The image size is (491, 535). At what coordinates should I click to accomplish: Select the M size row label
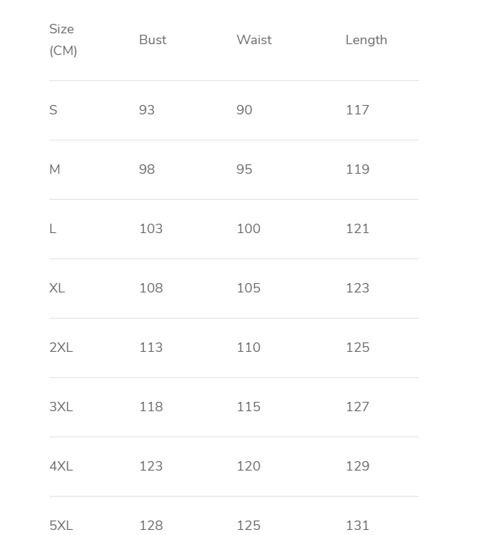point(54,169)
